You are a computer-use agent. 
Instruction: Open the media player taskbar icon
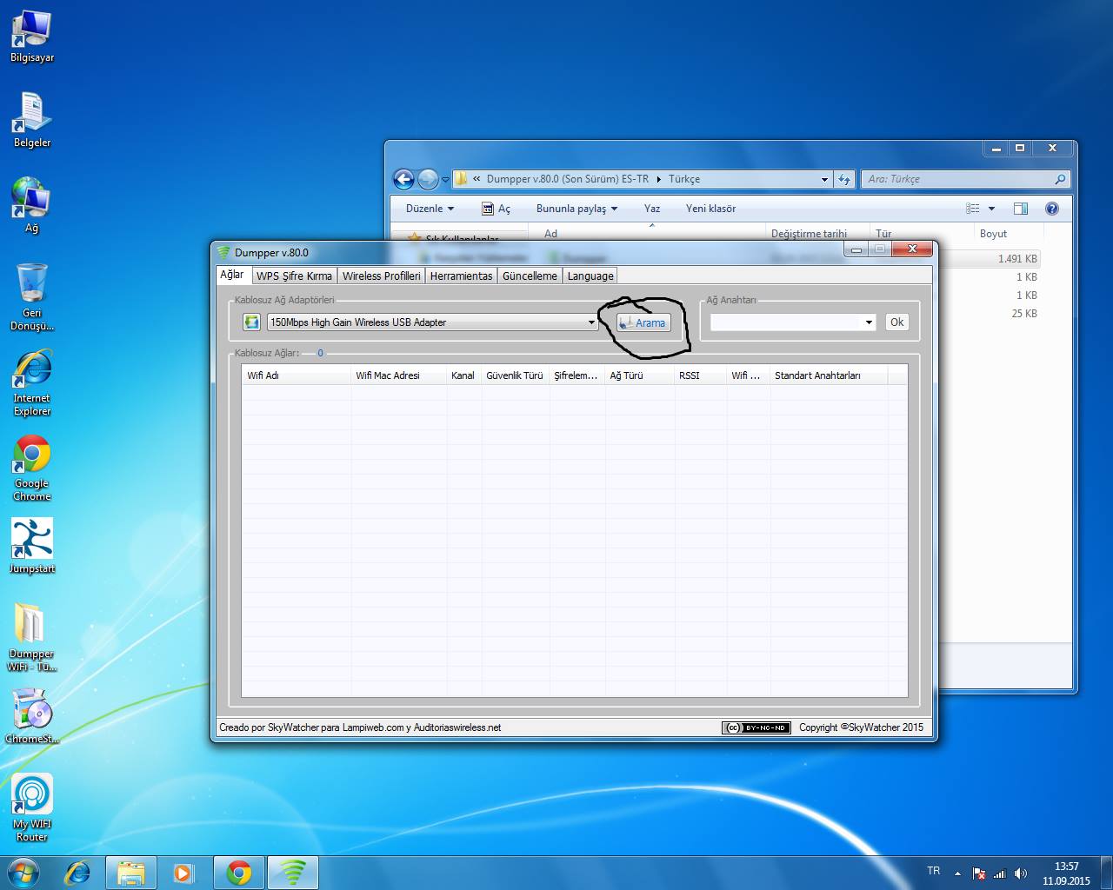(183, 872)
